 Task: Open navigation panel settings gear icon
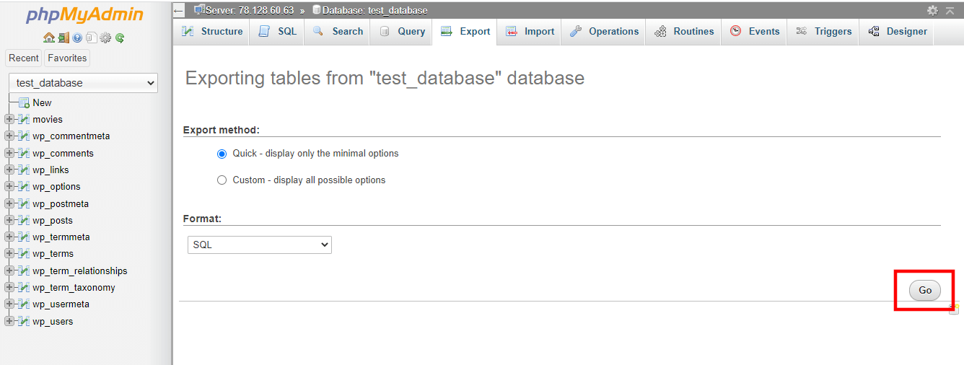click(105, 38)
